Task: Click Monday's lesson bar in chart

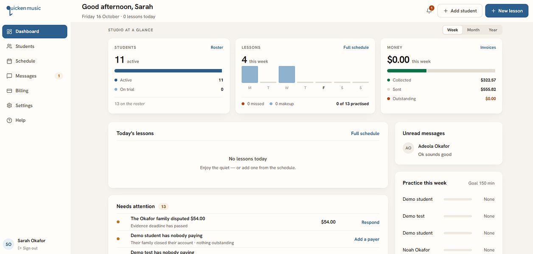Action: (x=250, y=75)
